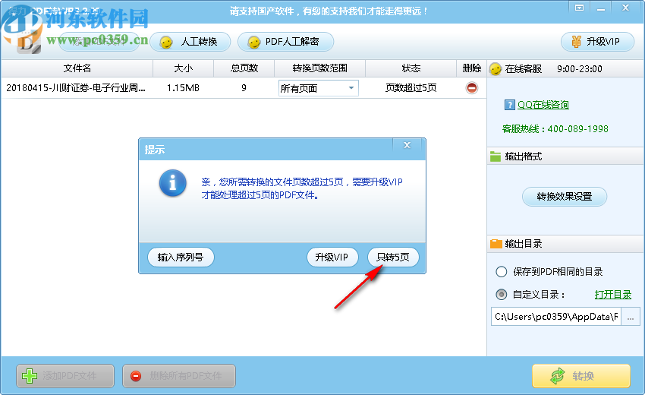Image resolution: width=645 pixels, height=395 pixels.
Task: Click the smiley icon on 人工转换
Action: tap(166, 42)
